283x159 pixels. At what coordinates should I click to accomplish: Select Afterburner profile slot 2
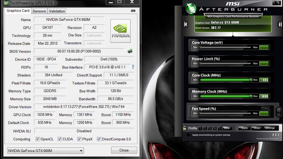205,128
